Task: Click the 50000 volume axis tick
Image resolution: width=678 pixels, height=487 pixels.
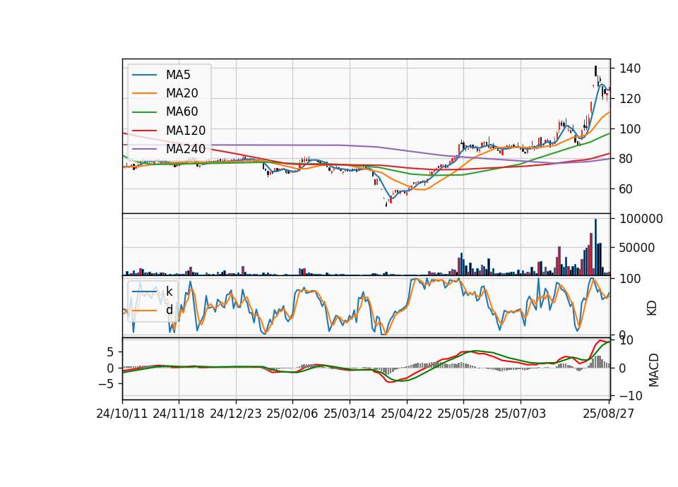Action: [637, 248]
